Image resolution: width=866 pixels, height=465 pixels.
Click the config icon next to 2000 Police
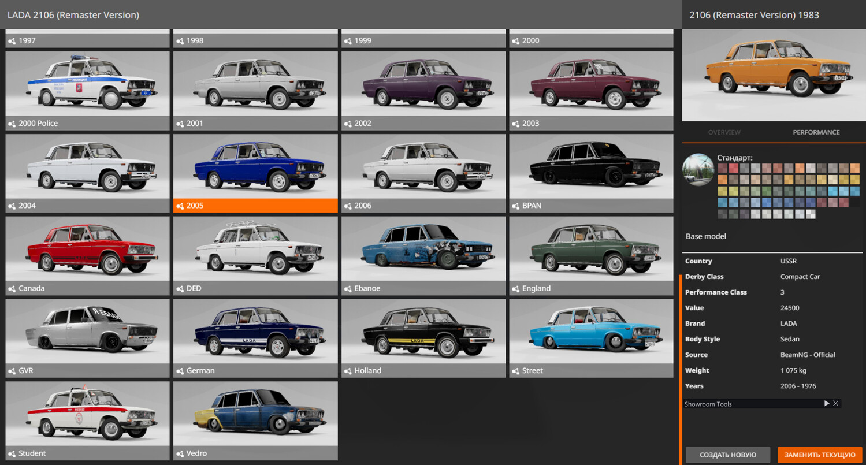pyautogui.click(x=12, y=124)
